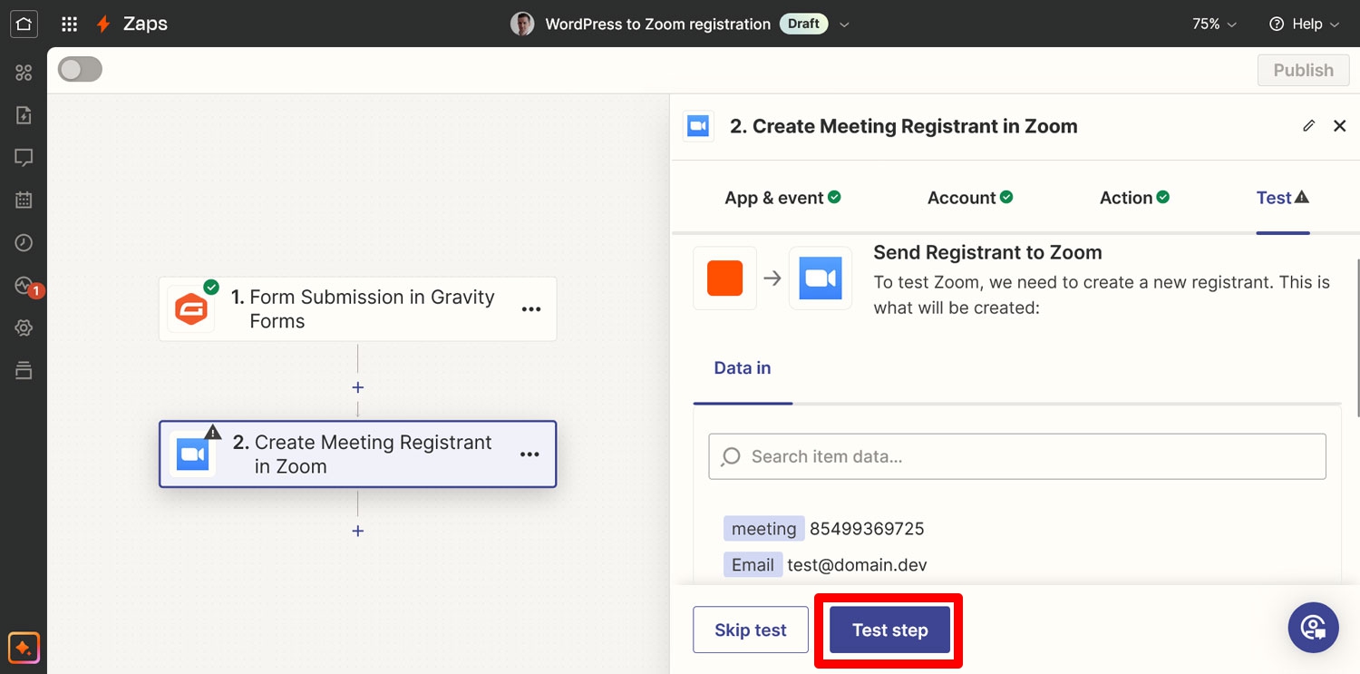Click the Gravity Forms app icon

pyautogui.click(x=191, y=309)
